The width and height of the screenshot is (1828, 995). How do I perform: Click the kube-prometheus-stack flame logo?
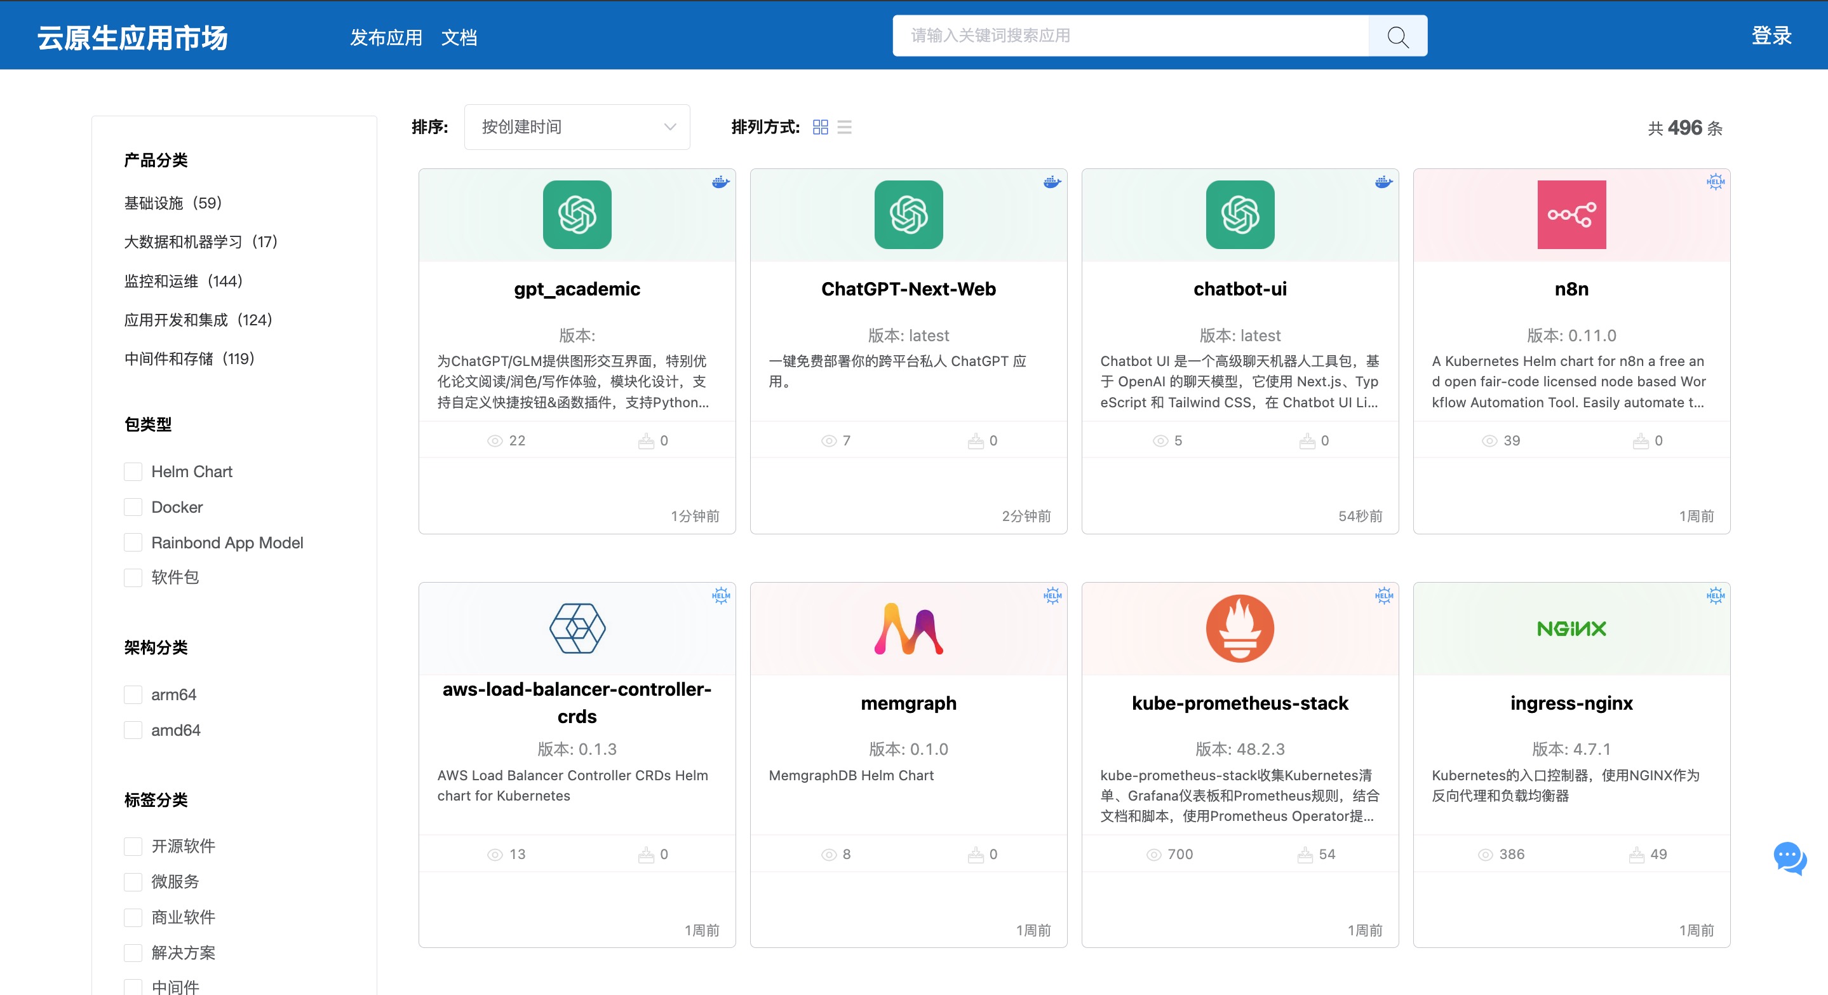point(1239,628)
